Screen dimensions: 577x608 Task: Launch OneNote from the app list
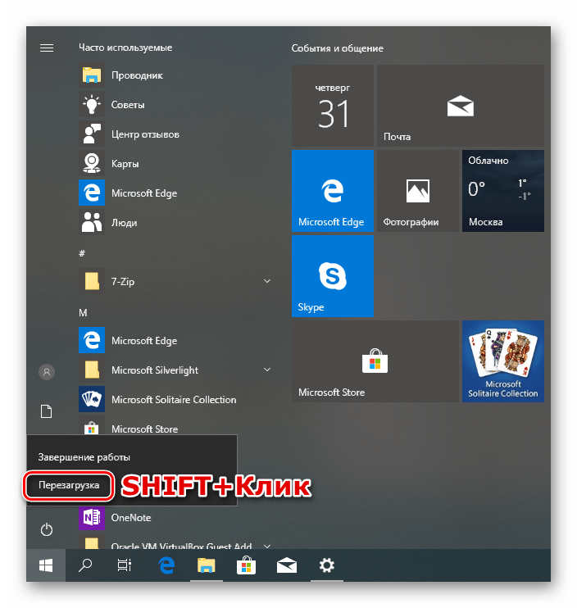(176, 518)
